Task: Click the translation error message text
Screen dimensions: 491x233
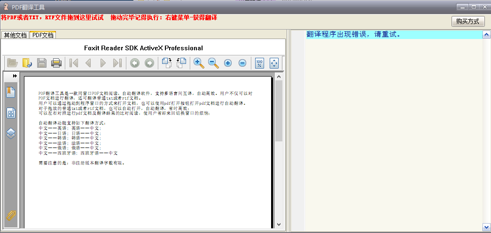Action: (353, 34)
